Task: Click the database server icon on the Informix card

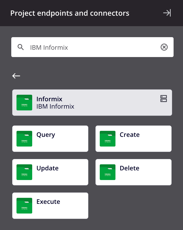Action: (x=163, y=99)
